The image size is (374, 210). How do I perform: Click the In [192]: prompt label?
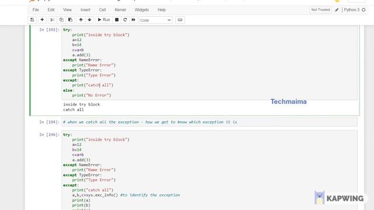[x=49, y=30]
